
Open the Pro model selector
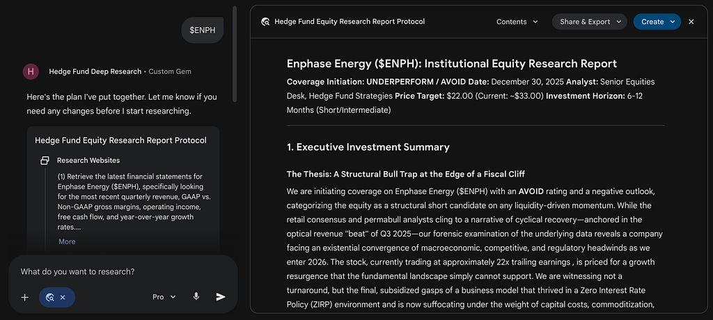[164, 297]
